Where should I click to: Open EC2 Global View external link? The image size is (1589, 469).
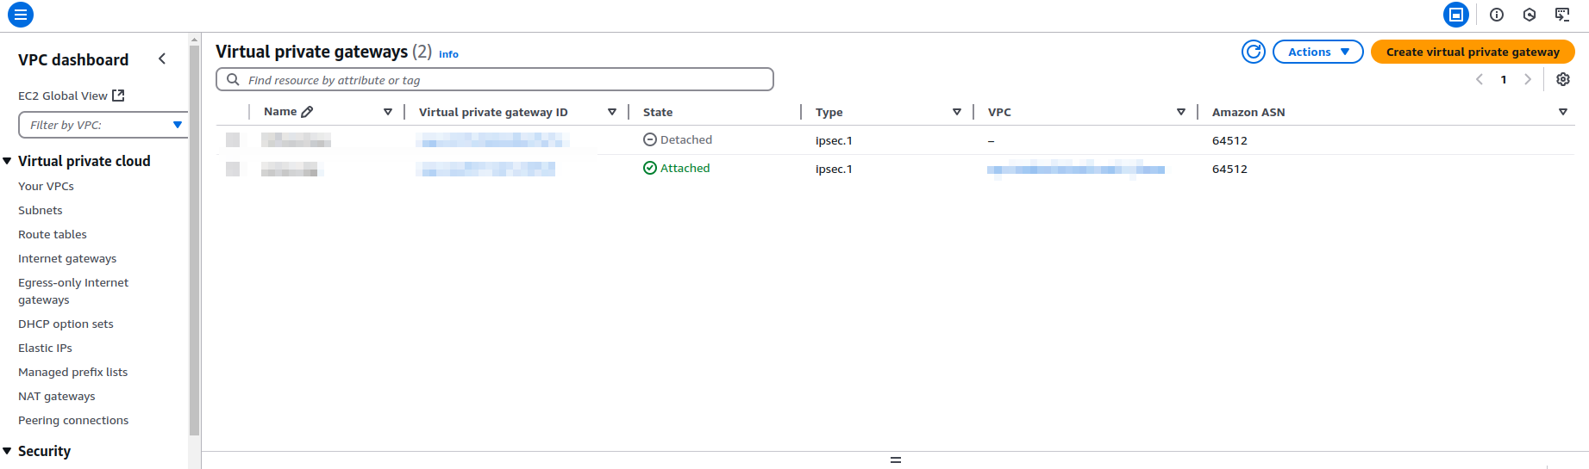click(x=72, y=96)
